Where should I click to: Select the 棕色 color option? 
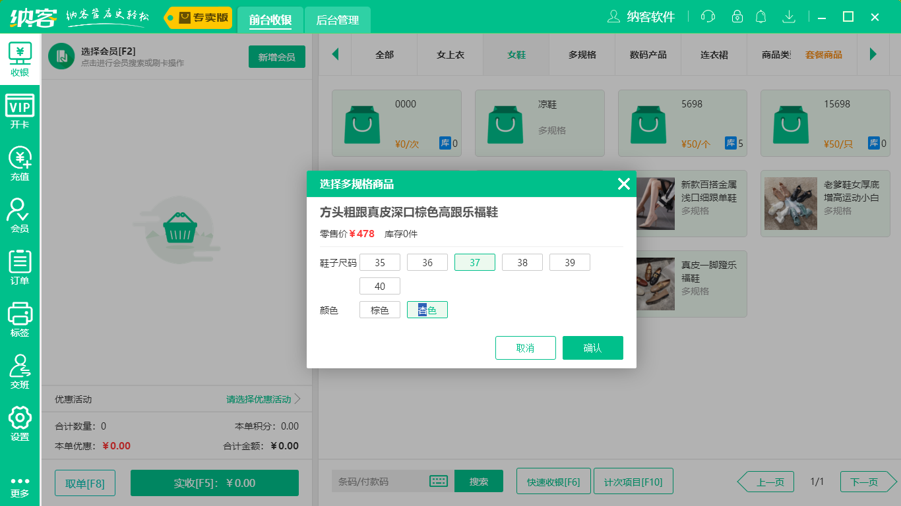pos(379,309)
